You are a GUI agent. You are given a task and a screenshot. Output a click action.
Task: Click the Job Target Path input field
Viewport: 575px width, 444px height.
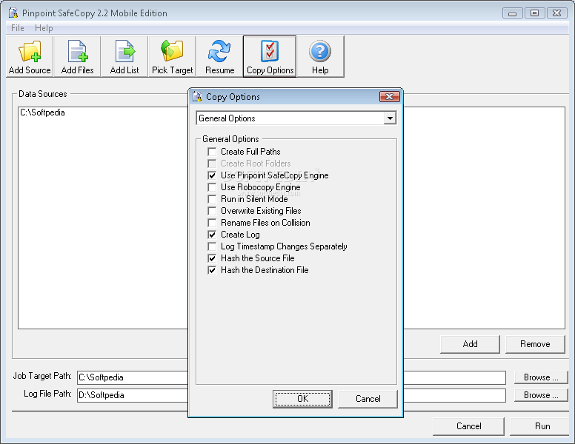[x=291, y=377]
